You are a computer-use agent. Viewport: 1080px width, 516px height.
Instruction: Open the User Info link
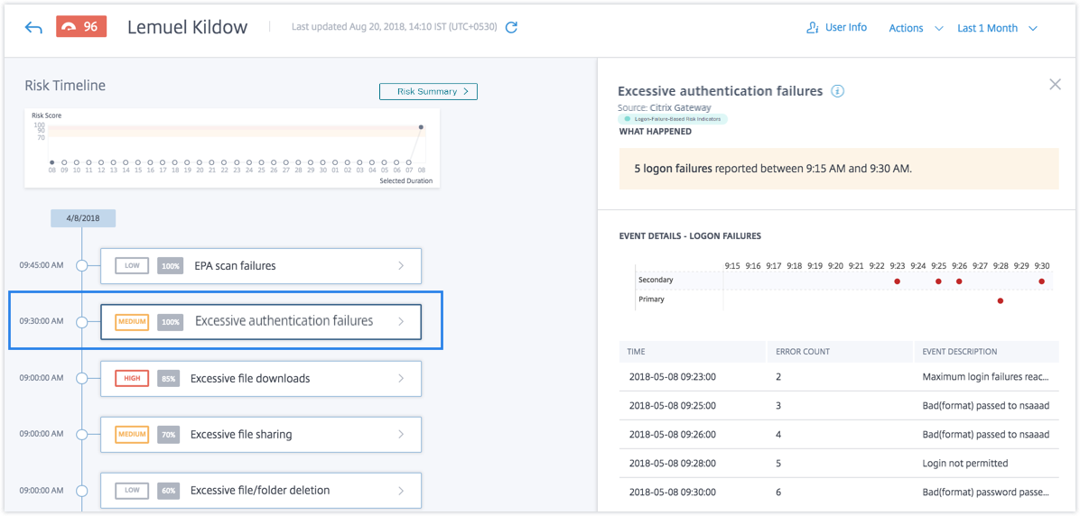tap(845, 28)
